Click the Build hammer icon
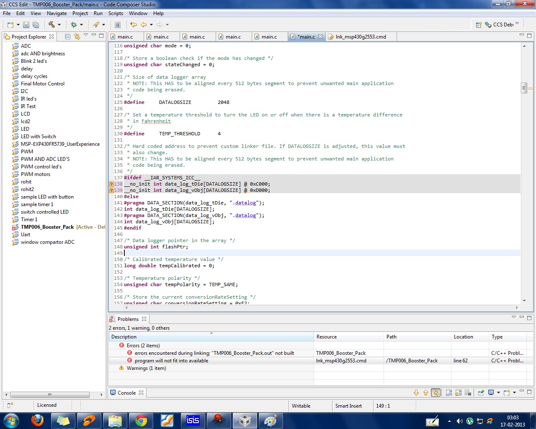The height and width of the screenshot is (429, 536). 52,25
